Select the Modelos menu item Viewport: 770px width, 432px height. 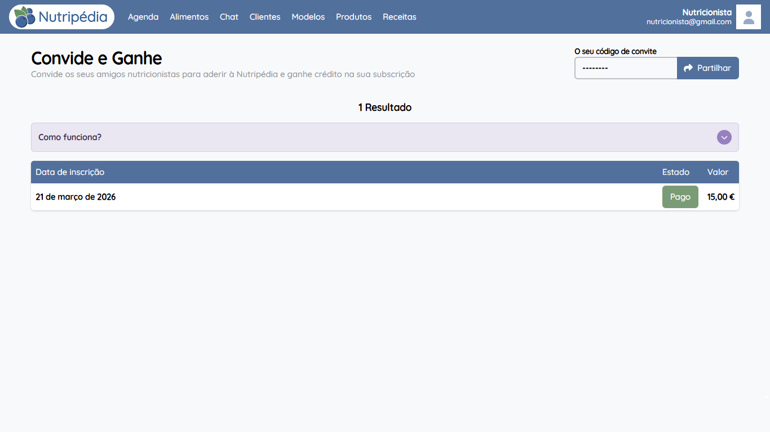308,17
